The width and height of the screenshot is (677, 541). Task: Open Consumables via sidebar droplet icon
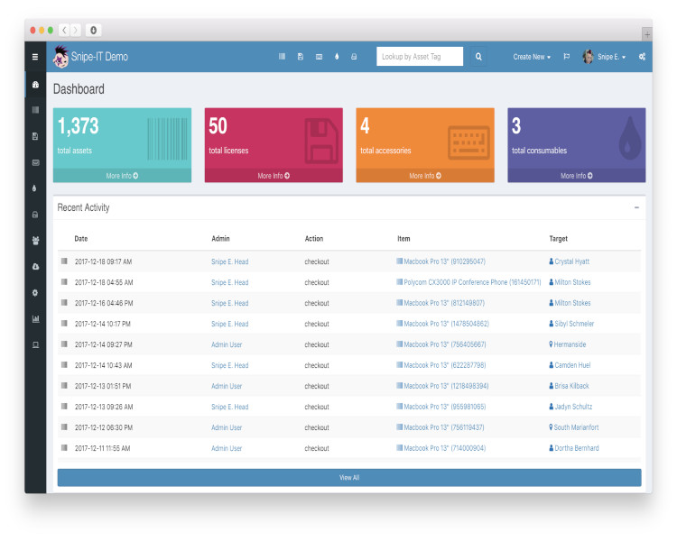35,188
